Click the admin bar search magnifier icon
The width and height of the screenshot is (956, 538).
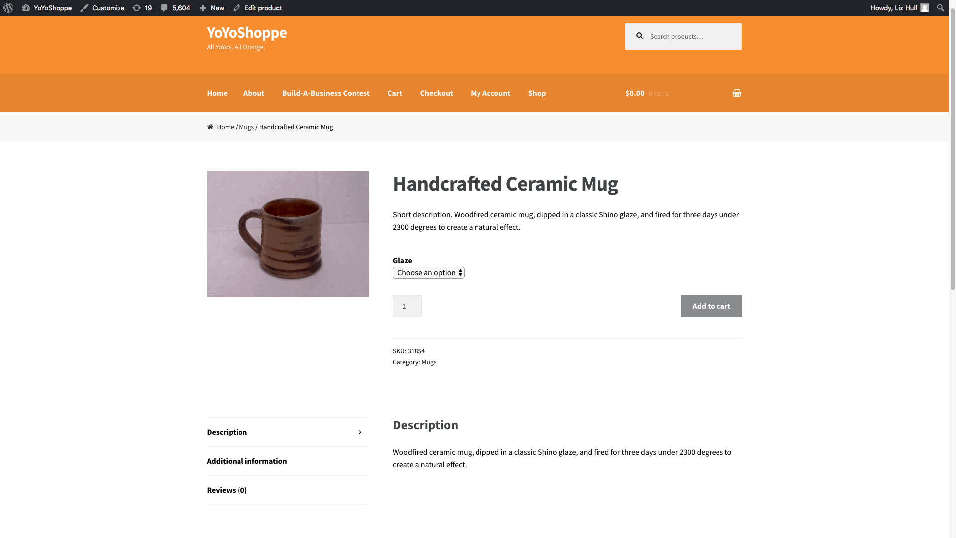pos(940,8)
